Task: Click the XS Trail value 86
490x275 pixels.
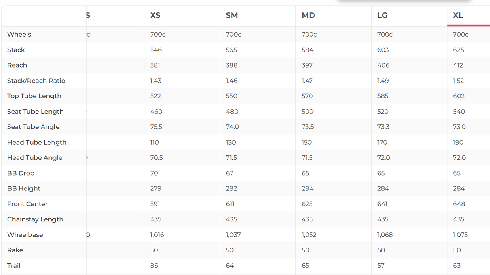Action: pyautogui.click(x=154, y=266)
